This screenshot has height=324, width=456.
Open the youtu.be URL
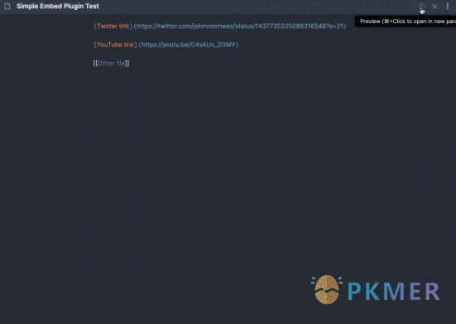189,45
